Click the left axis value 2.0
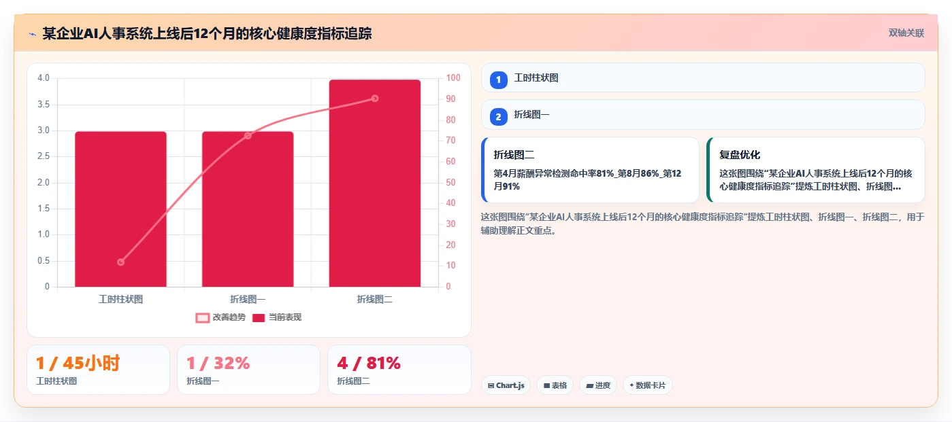Screen dimensions: 952x422 click(x=44, y=182)
